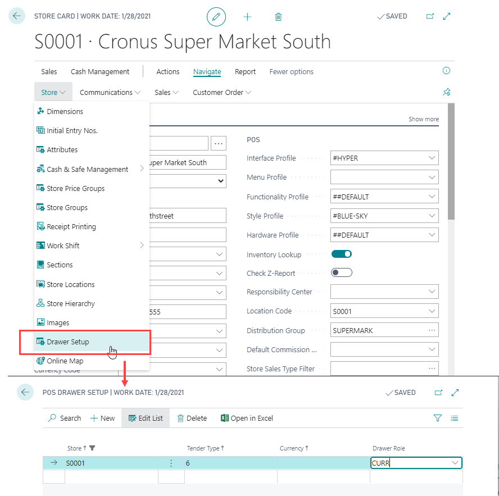The image size is (499, 496).
Task: Expand POS Drawer Setup to full screen
Action: click(455, 393)
